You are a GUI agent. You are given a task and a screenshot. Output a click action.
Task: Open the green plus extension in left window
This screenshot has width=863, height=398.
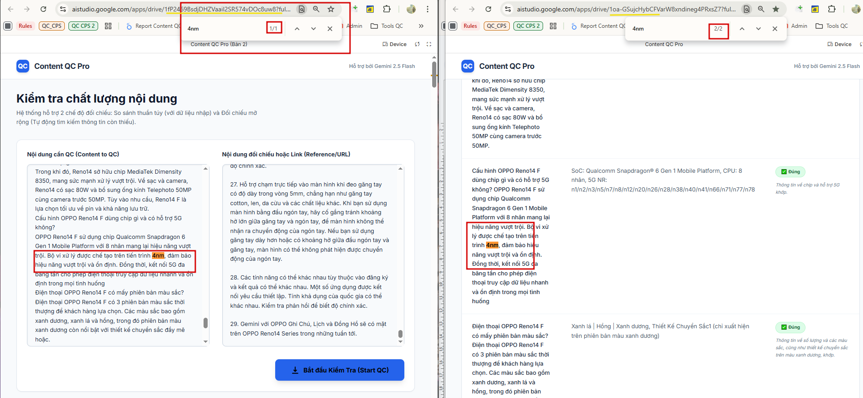coord(355,9)
